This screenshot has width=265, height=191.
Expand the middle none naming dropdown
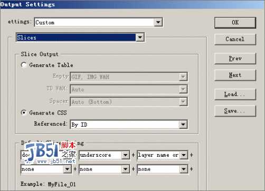coord(125,169)
